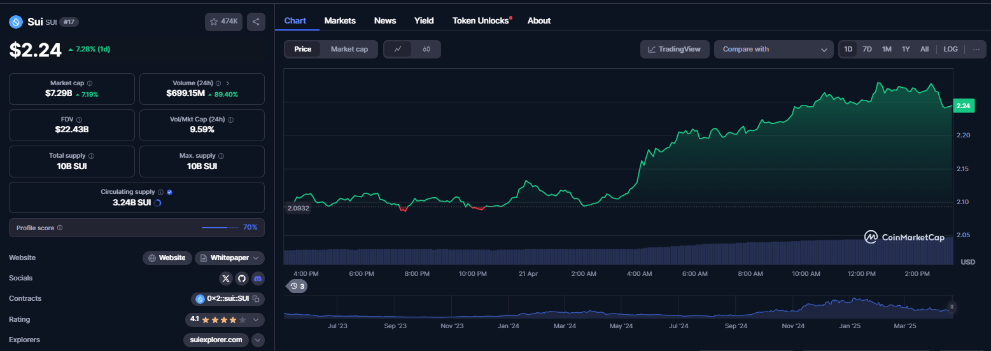Click the volume bars under the chart
991x351 pixels.
619,251
